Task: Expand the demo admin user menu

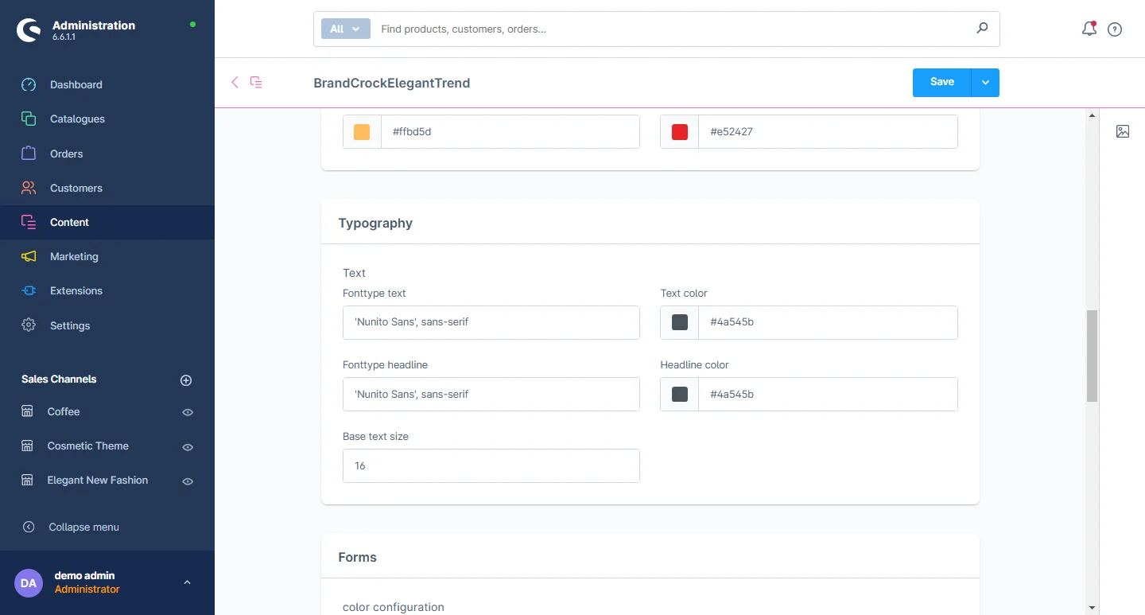Action: click(x=187, y=582)
